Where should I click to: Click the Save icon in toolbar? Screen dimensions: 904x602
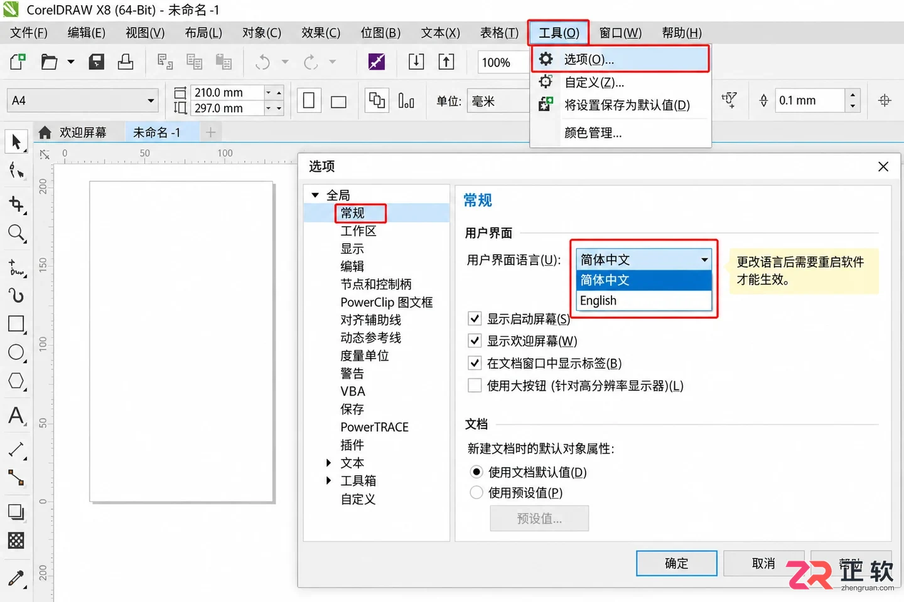tap(96, 61)
